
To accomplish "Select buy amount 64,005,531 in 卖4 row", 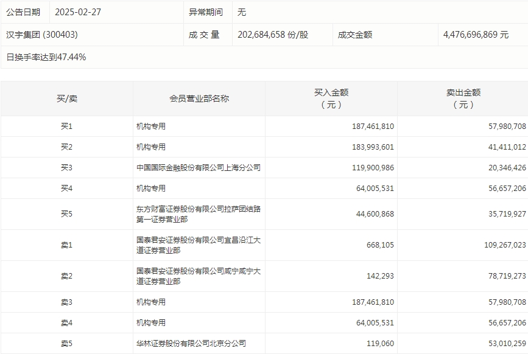I will pos(375,323).
